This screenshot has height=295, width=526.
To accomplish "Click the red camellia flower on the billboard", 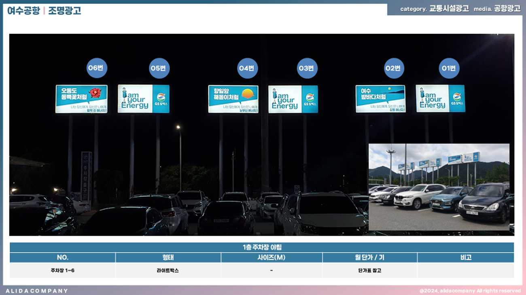I will tap(95, 93).
